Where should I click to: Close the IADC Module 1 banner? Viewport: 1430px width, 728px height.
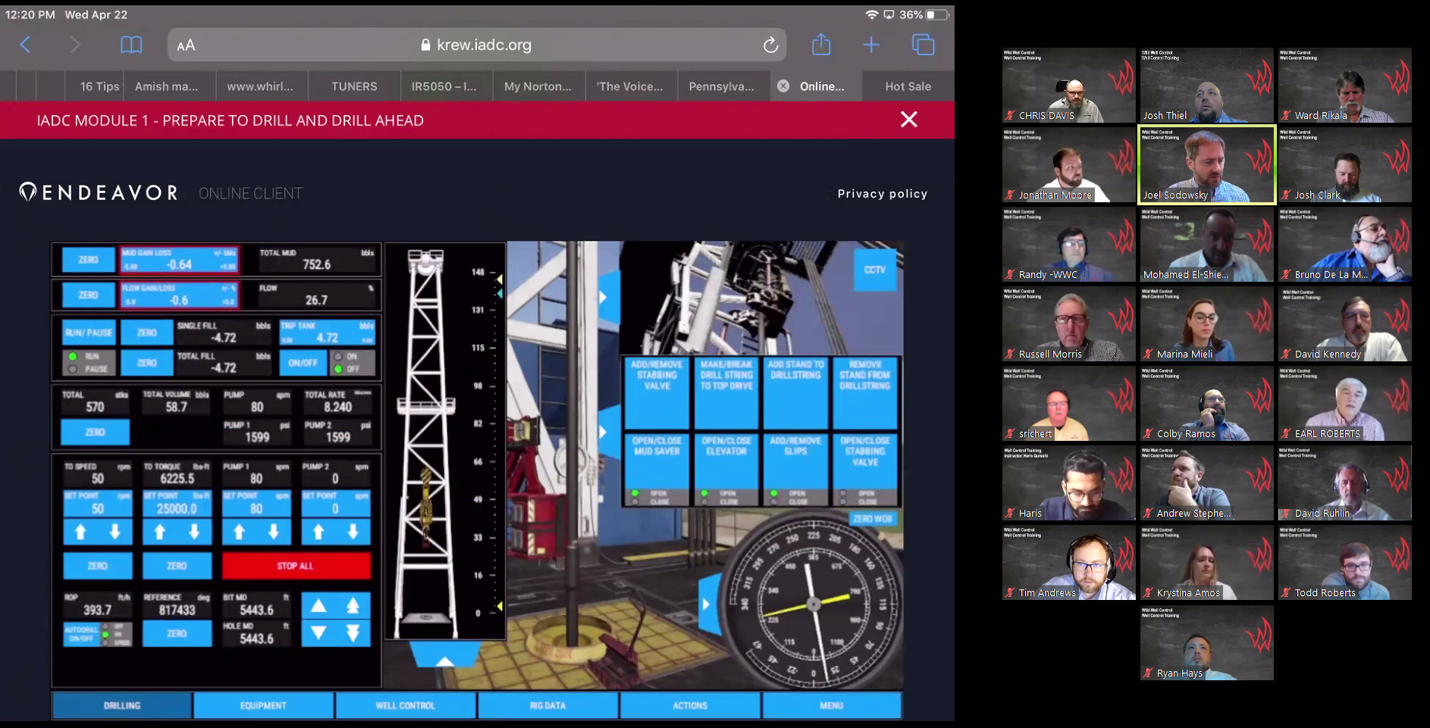(908, 120)
